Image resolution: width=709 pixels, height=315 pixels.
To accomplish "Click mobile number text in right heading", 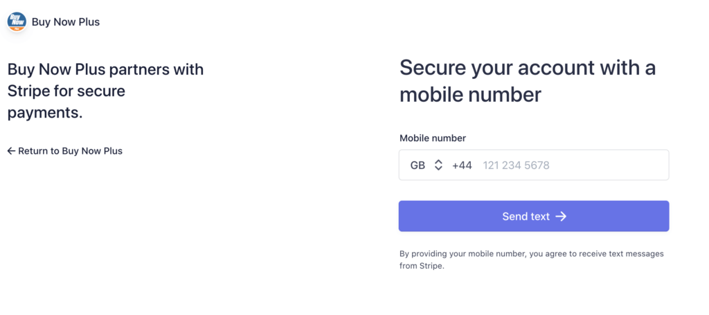I will point(470,95).
